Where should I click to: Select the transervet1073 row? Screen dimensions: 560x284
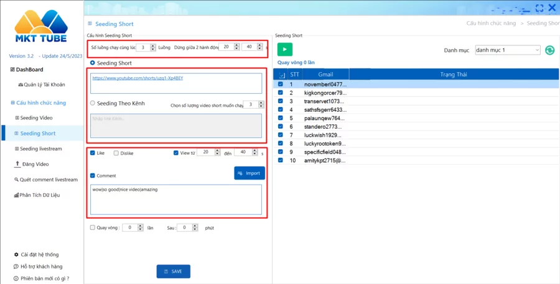pos(416,101)
